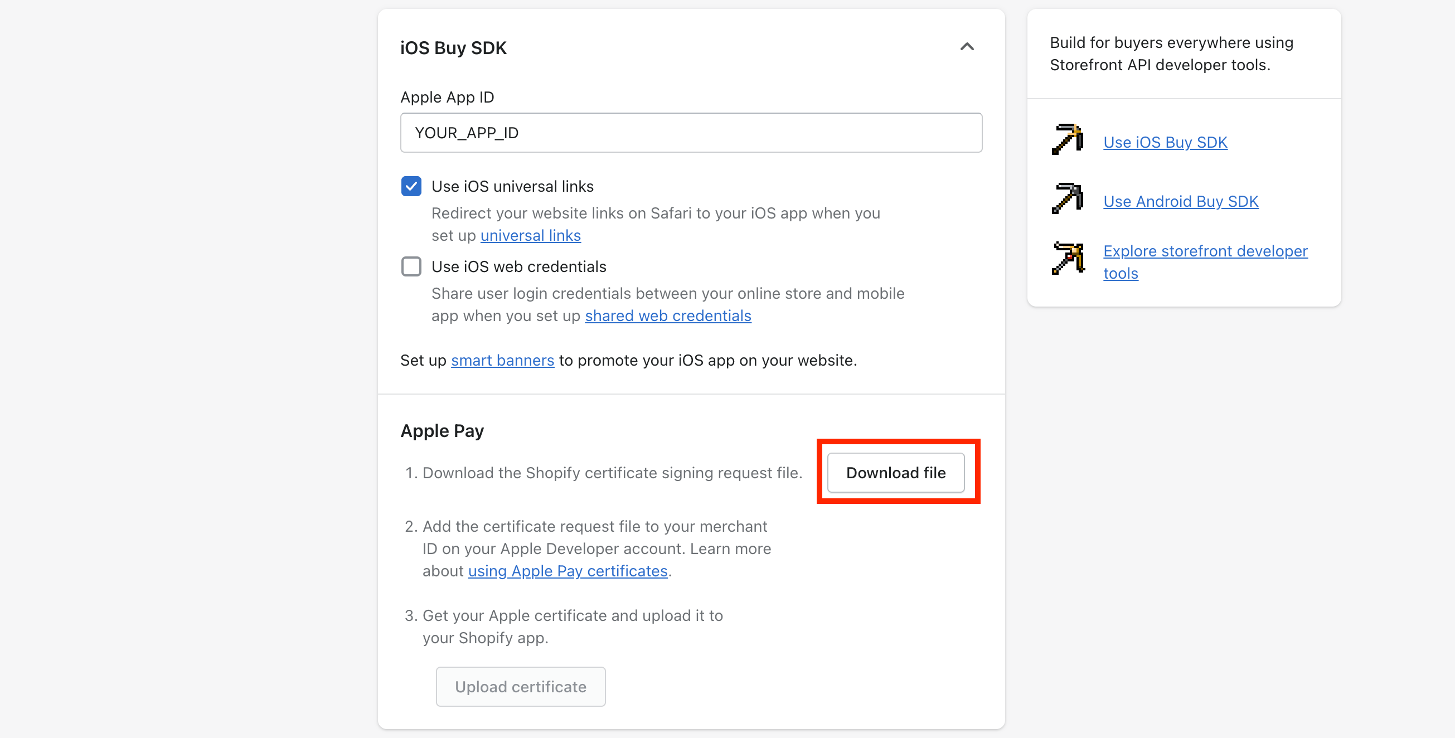Click the Upload certificate button
Screen dimensions: 1455x738
(520, 687)
